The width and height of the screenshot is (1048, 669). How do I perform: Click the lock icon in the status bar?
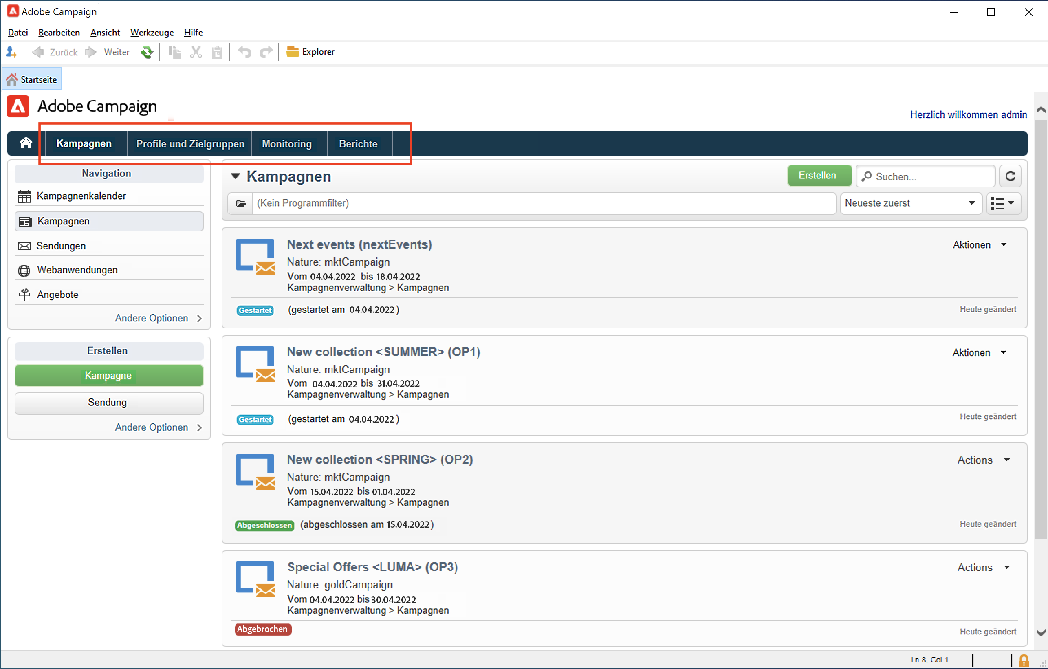coord(1024,660)
